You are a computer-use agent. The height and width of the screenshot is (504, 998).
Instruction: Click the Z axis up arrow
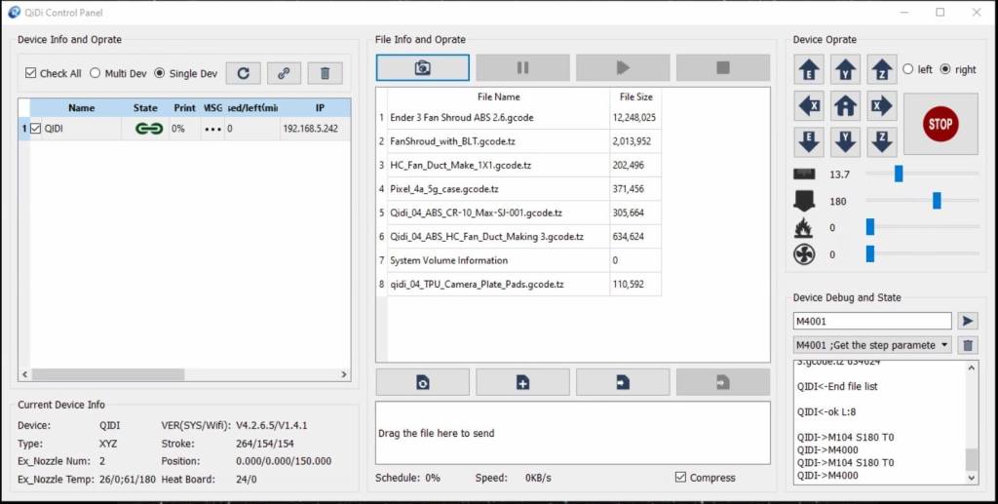click(x=881, y=69)
